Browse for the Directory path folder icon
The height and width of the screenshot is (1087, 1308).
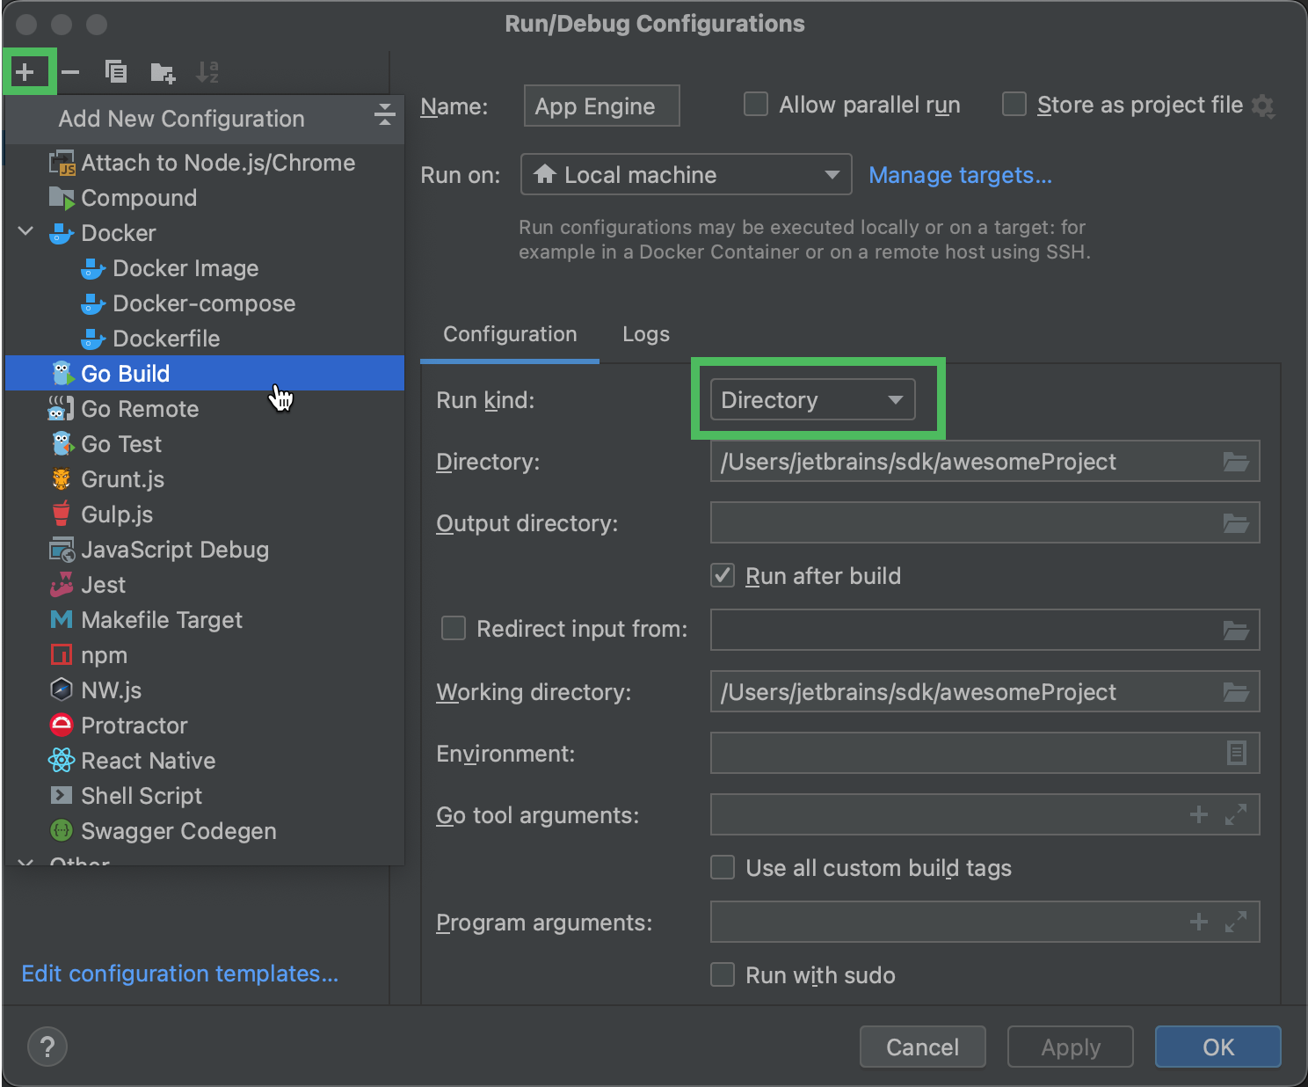(x=1236, y=461)
